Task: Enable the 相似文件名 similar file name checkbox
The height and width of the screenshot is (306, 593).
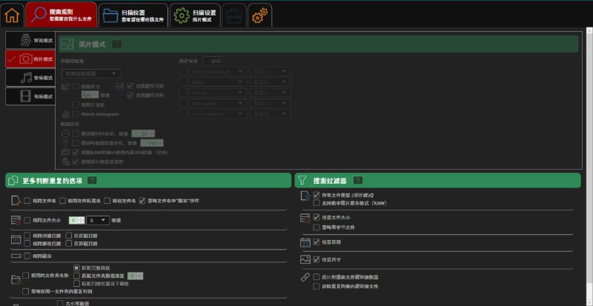Action: [x=107, y=201]
